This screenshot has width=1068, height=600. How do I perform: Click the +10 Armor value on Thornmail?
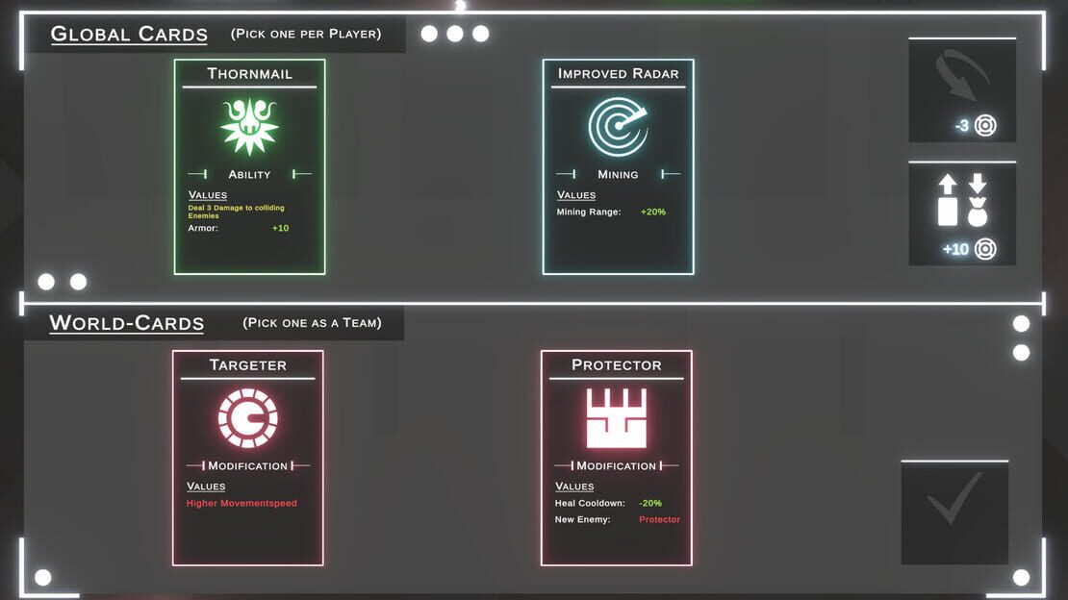280,228
